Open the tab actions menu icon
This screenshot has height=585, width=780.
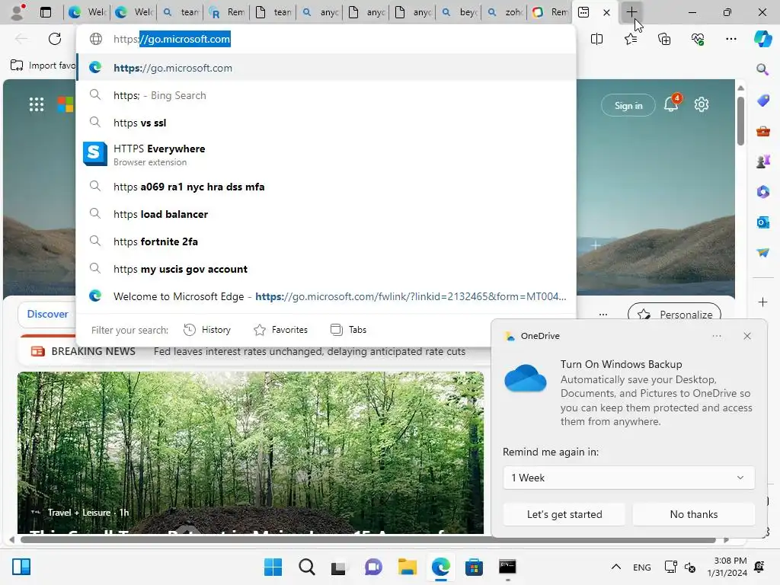(x=46, y=12)
